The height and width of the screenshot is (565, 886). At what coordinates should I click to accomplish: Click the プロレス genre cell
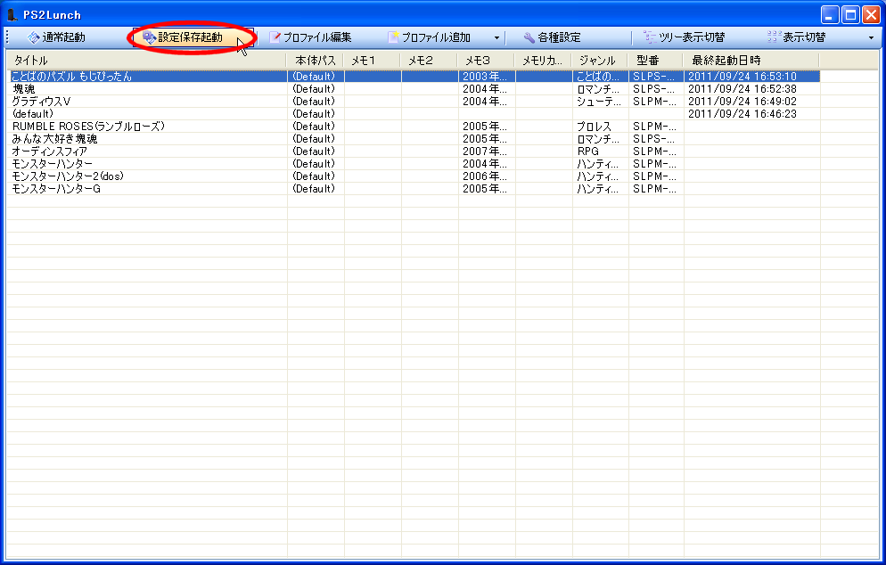tap(594, 126)
